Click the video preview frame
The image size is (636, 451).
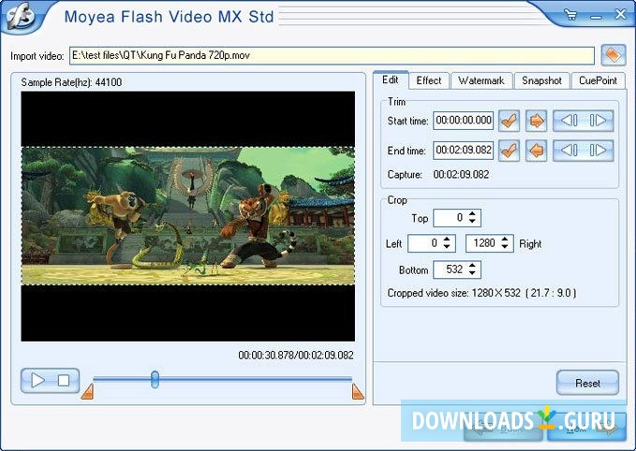[187, 216]
